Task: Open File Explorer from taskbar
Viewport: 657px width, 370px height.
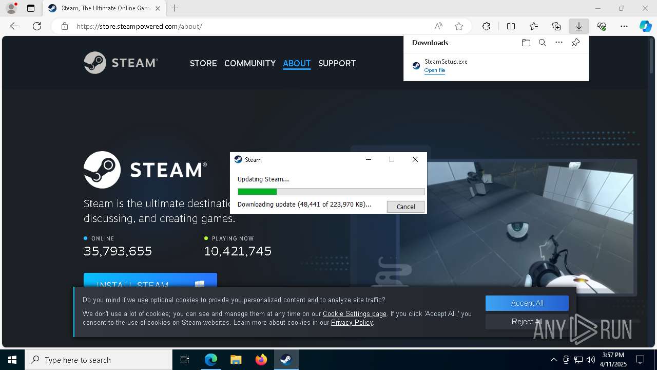Action: point(236,360)
